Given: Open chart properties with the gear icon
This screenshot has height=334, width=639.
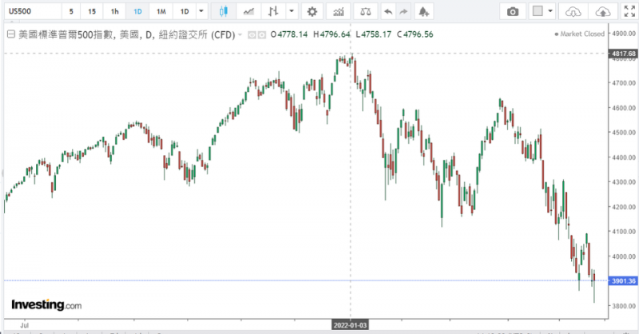Looking at the screenshot, I should (312, 12).
